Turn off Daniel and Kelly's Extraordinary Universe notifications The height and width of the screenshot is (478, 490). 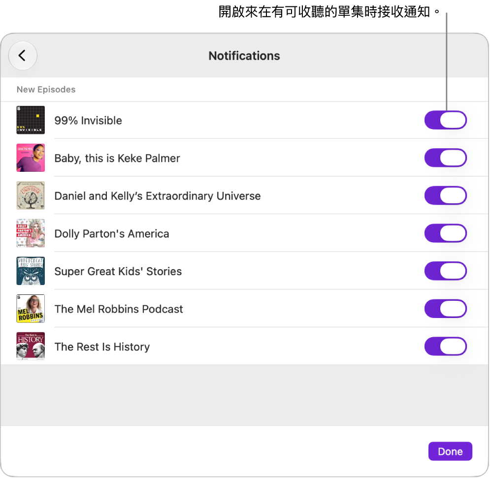coord(446,195)
